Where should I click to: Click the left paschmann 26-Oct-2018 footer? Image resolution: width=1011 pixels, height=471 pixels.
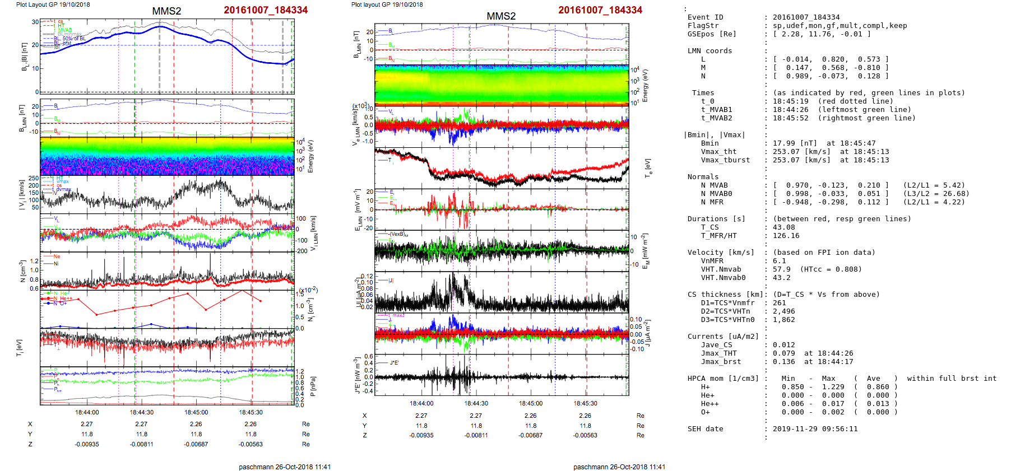[x=284, y=467]
